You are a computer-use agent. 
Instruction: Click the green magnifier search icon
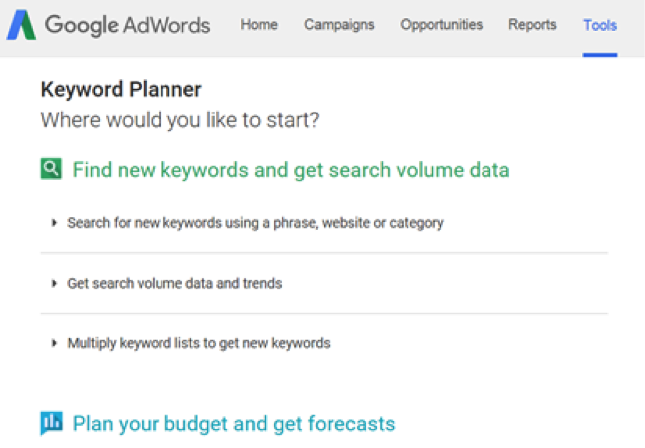point(51,169)
